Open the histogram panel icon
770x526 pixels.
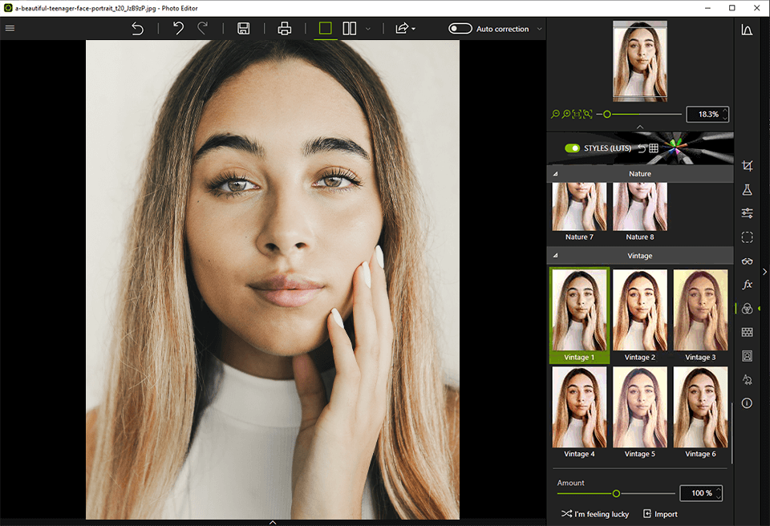tap(747, 30)
